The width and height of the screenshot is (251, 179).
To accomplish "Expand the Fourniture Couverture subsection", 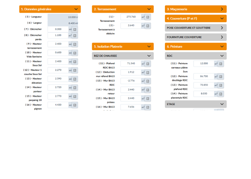I will click(222, 37).
